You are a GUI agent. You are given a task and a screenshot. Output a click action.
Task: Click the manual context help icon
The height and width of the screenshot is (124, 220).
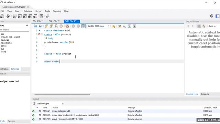[x=204, y=26]
